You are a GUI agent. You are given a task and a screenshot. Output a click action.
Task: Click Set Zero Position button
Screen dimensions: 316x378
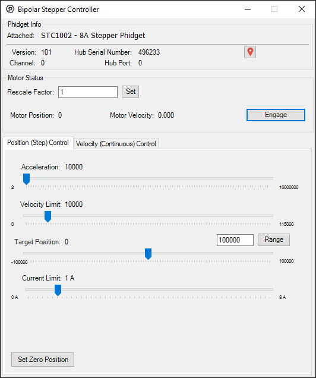(43, 360)
